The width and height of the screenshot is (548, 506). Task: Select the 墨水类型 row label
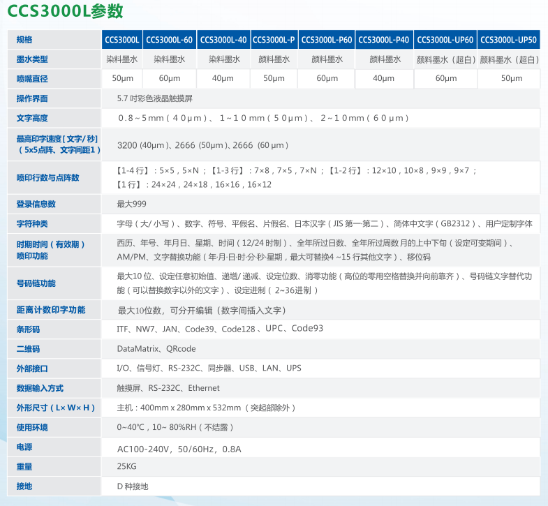coord(32,59)
